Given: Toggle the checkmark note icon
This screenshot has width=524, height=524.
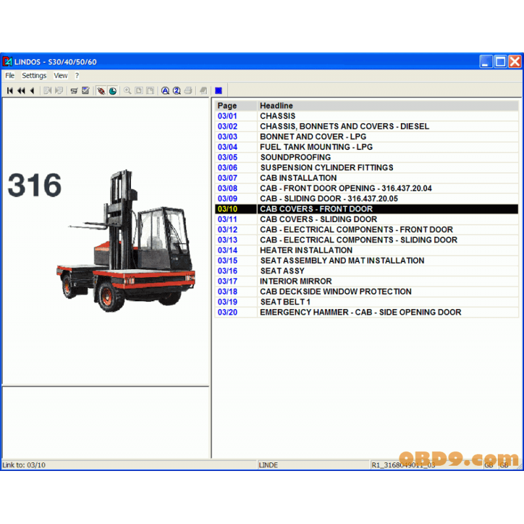Looking at the screenshot, I should (86, 90).
